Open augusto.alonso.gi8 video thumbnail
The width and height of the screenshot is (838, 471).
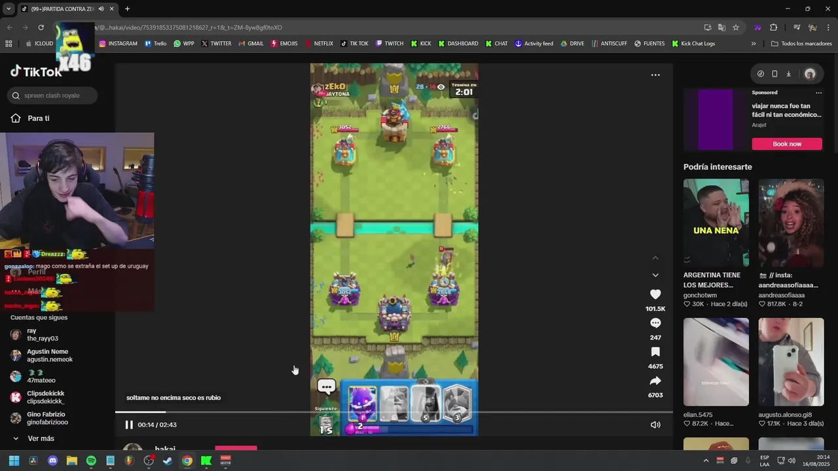point(791,362)
